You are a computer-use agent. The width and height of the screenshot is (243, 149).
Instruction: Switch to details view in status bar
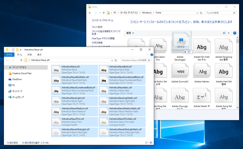coord(147,143)
